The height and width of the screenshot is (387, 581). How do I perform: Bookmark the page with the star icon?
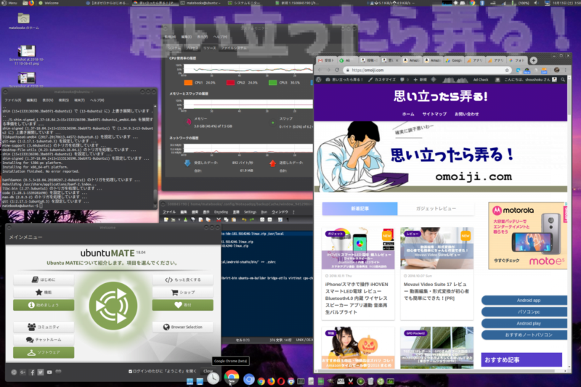click(x=506, y=70)
